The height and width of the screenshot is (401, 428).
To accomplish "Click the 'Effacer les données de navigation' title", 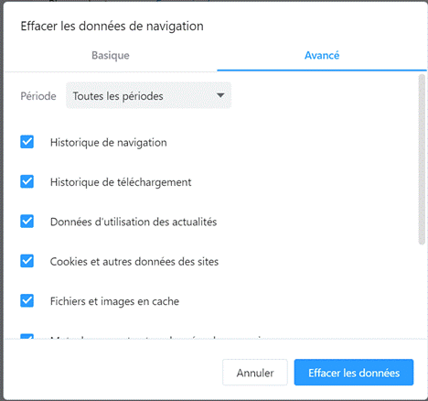I will 112,27.
